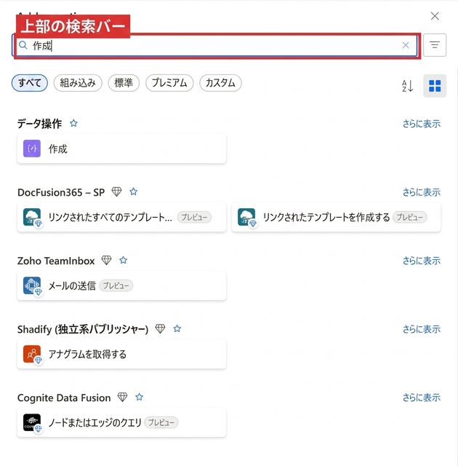Show more Shadify actions
The image size is (458, 466).
[x=421, y=329]
